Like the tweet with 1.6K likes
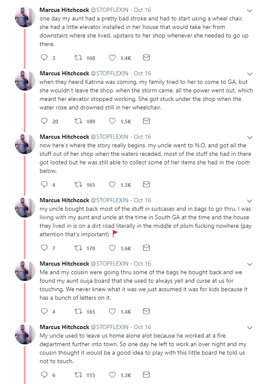Viewport: 268px width, 384px height. click(112, 248)
